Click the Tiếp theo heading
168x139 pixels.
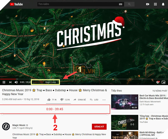(x=117, y=91)
